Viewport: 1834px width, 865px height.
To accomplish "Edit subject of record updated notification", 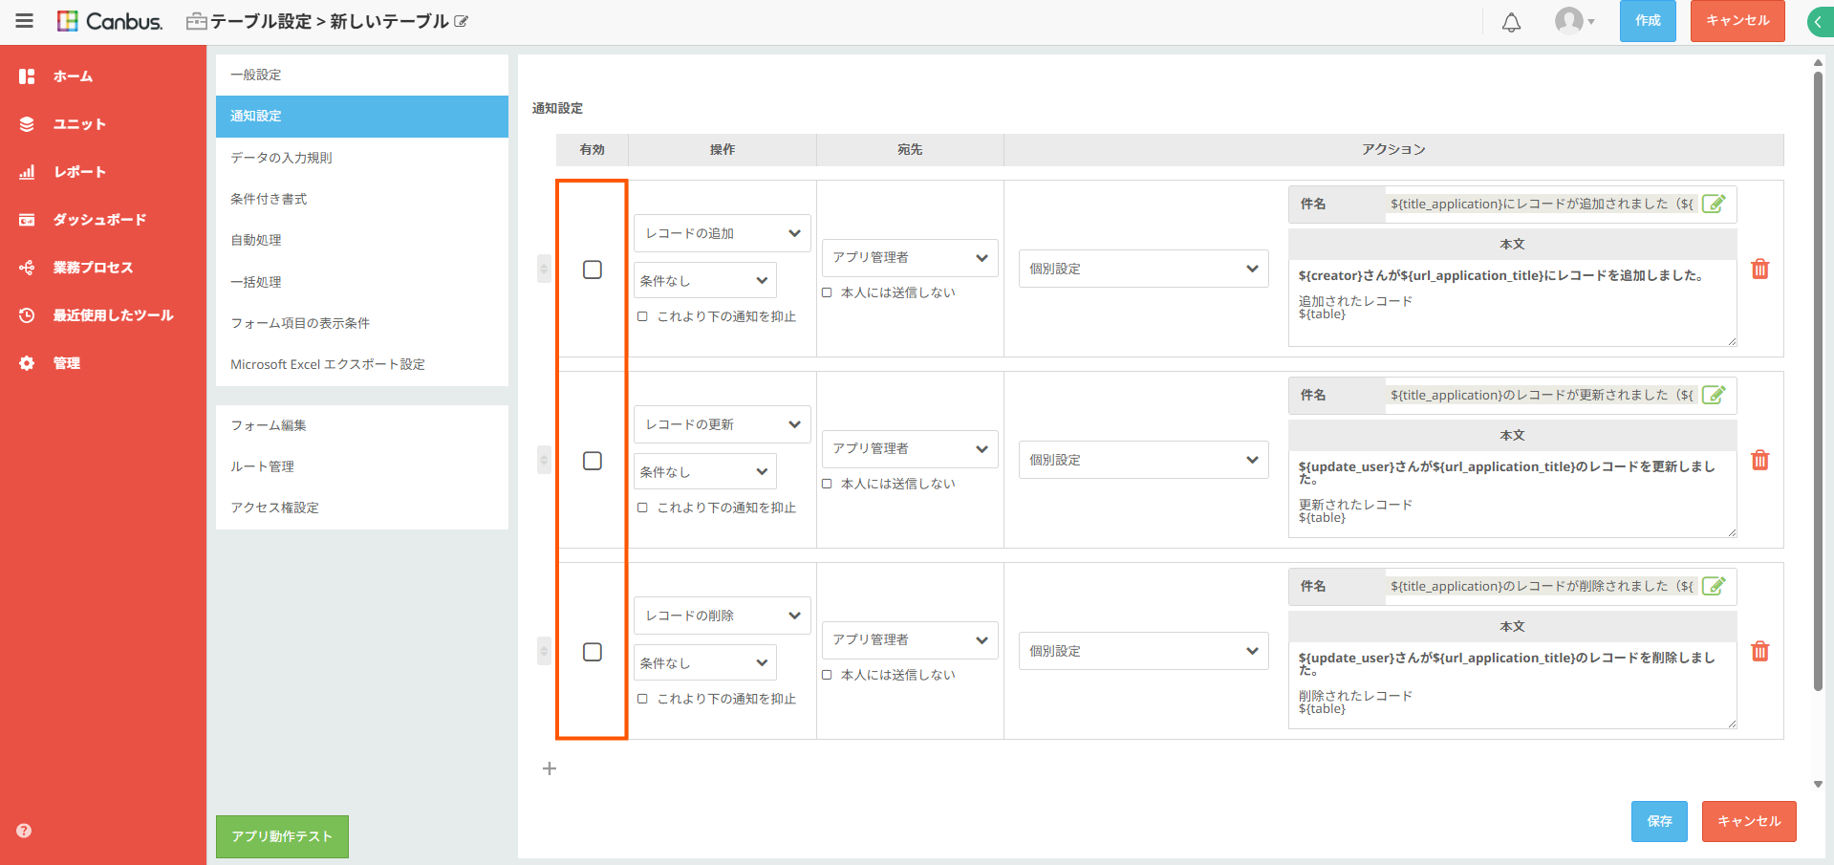I will point(1714,395).
